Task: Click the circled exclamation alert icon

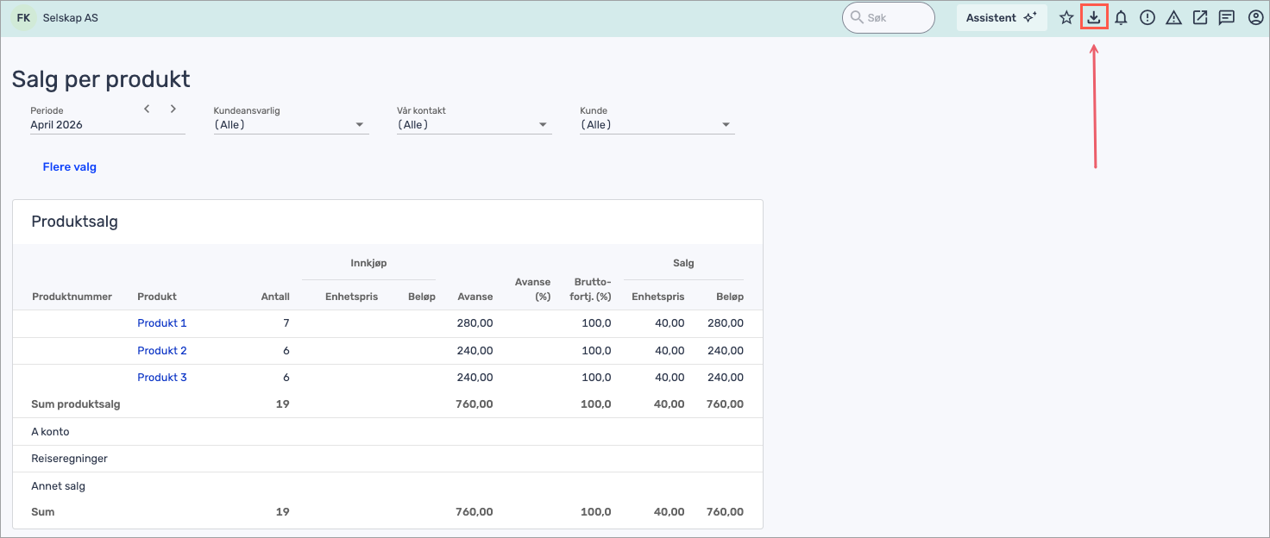Action: click(x=1147, y=17)
